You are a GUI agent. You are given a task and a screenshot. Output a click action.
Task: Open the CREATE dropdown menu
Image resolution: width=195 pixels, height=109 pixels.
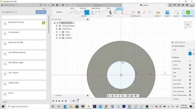84,16
